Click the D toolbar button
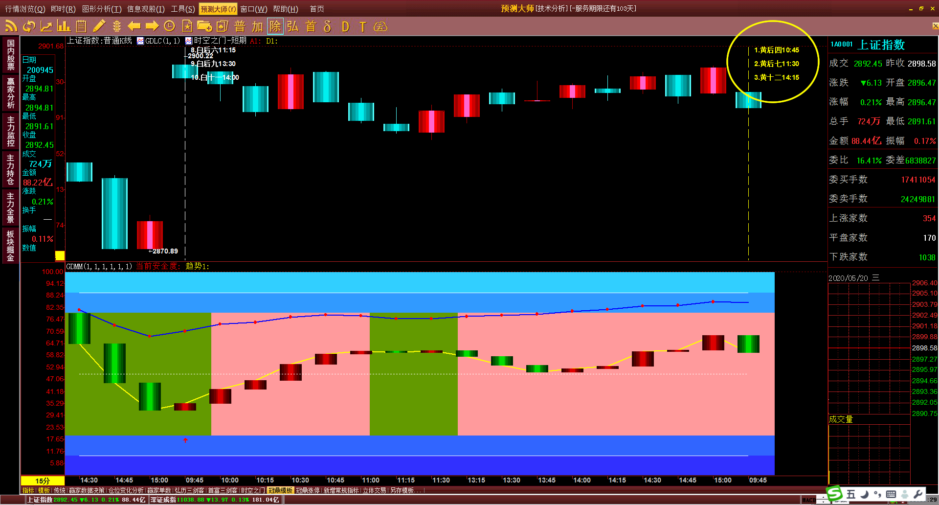939x505 pixels. (x=345, y=26)
